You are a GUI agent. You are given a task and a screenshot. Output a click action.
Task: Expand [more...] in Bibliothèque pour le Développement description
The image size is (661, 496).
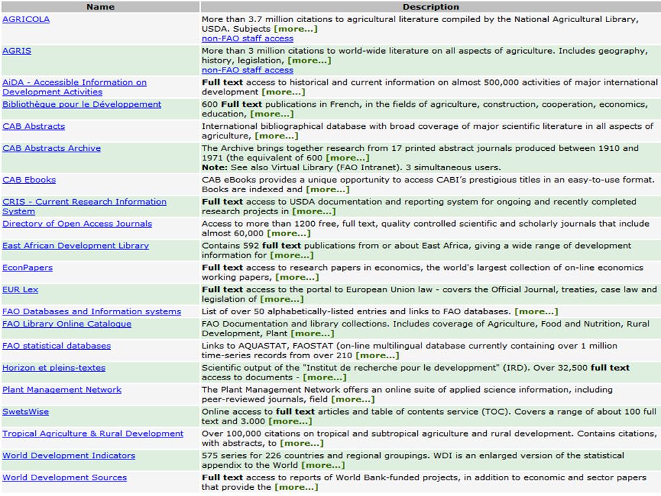(272, 114)
